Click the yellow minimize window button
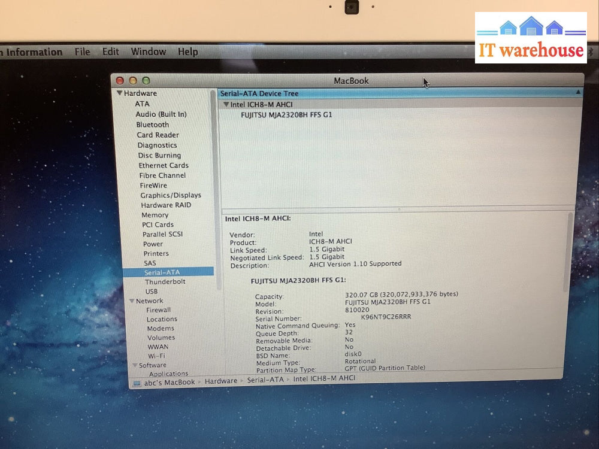The width and height of the screenshot is (599, 449). tap(133, 81)
